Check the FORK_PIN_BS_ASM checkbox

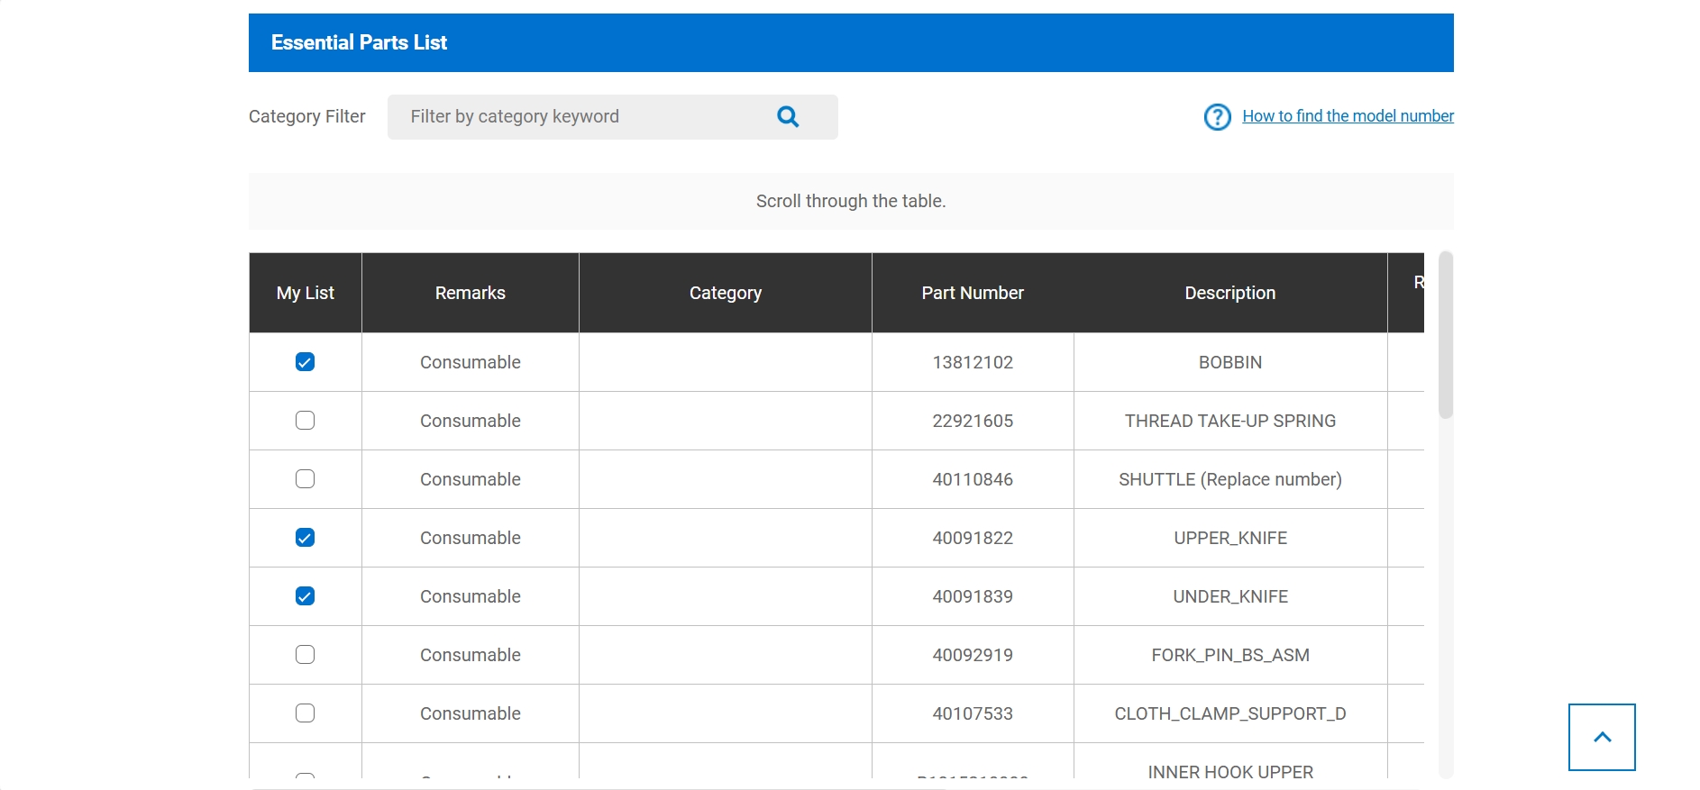click(306, 655)
